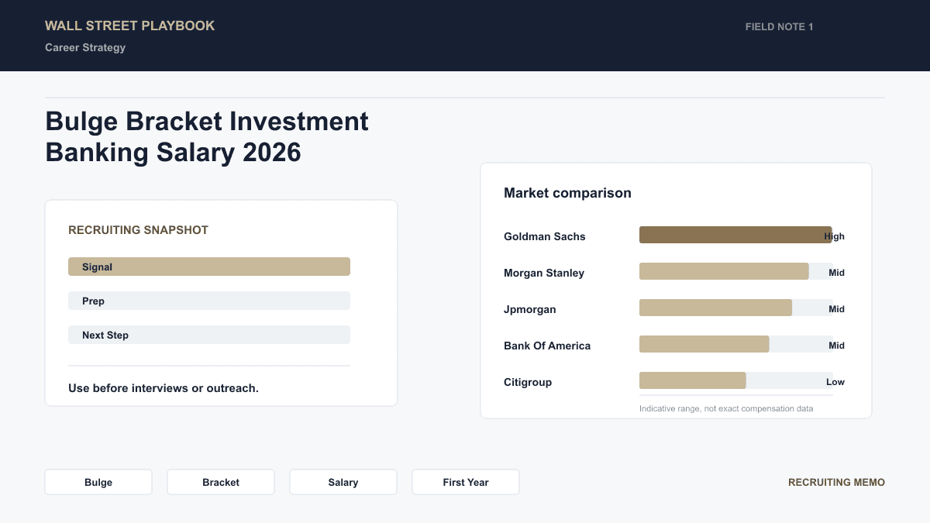
Task: Click the 'Use before interviews or outreach.' text
Action: tap(164, 388)
